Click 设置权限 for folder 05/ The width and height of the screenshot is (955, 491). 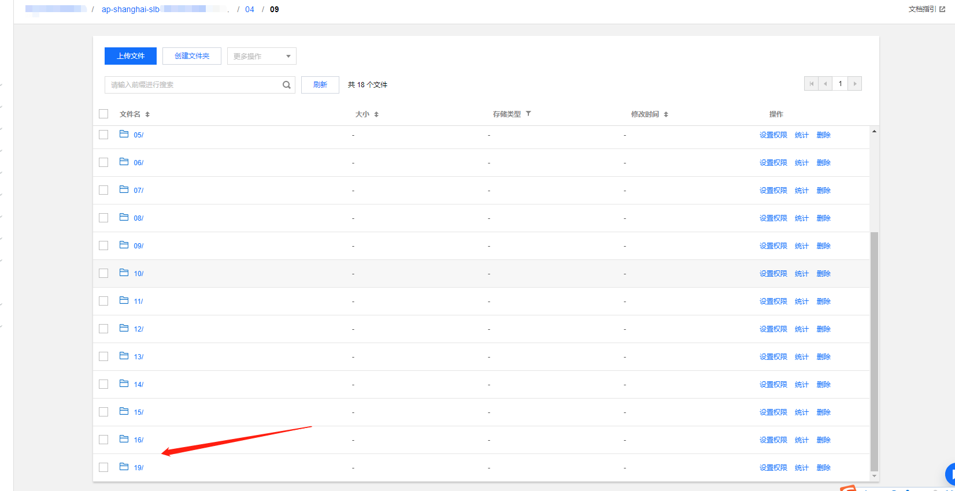tap(773, 135)
